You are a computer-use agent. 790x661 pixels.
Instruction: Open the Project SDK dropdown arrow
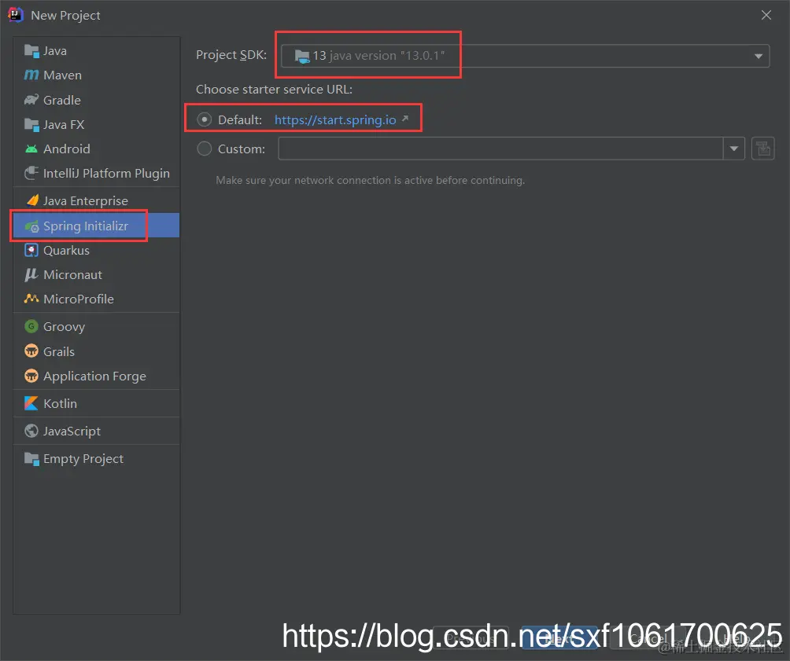[x=759, y=56]
